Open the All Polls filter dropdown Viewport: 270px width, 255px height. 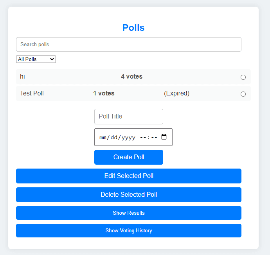click(36, 59)
